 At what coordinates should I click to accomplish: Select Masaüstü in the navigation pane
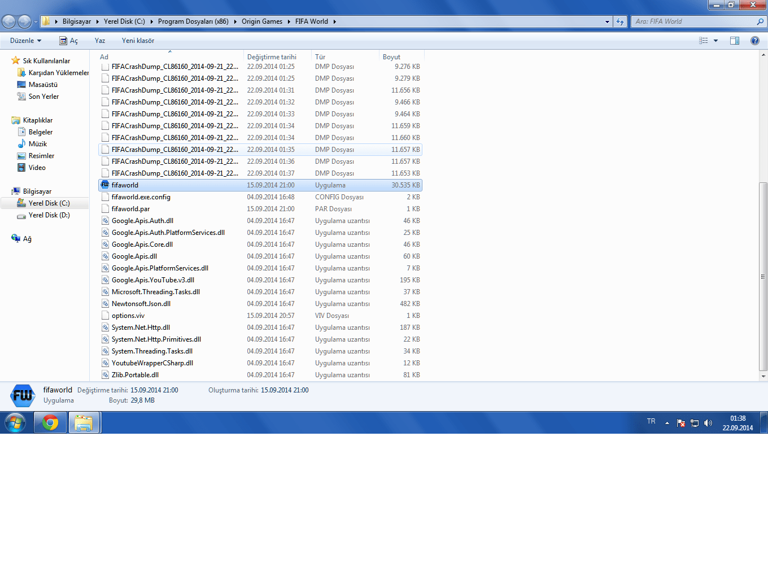43,84
